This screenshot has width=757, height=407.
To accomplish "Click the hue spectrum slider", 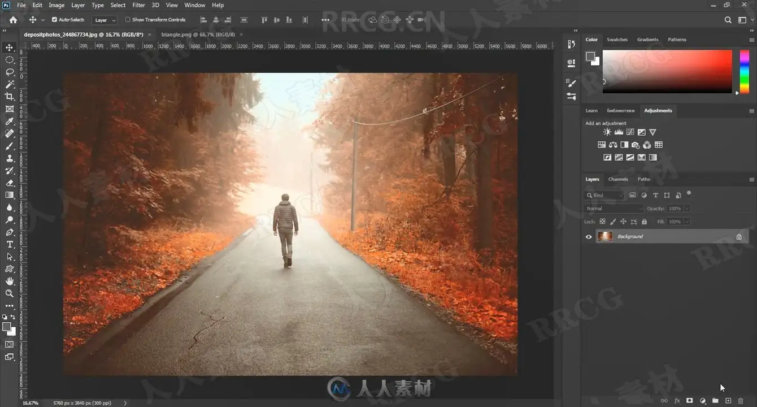I will (745, 71).
